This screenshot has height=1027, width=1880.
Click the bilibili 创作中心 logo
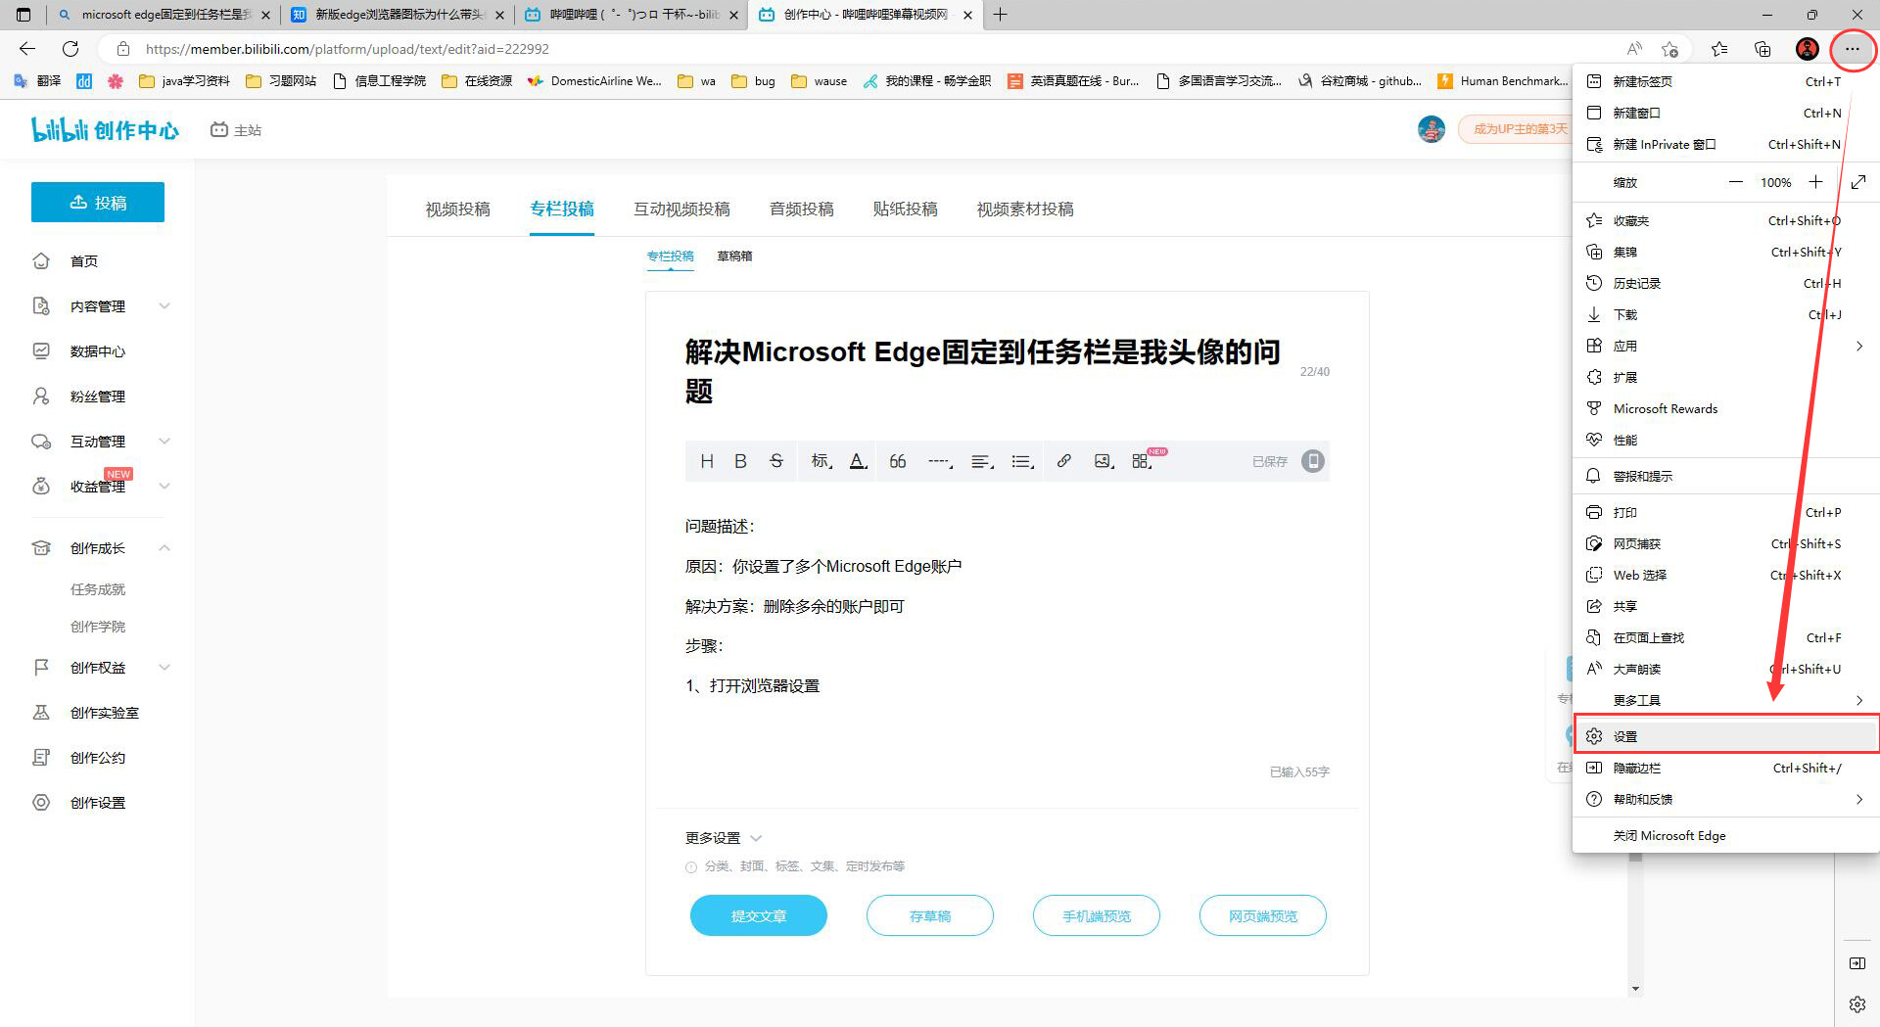point(105,129)
